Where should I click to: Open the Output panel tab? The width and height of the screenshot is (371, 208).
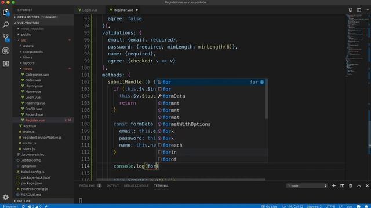[112, 186]
